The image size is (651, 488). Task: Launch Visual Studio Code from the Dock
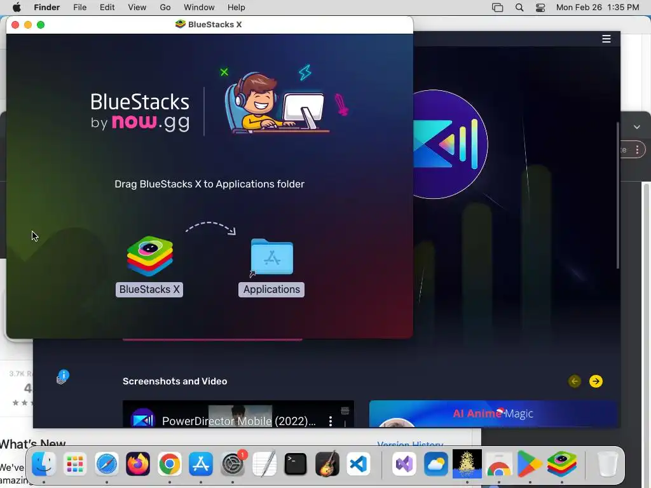(x=359, y=464)
